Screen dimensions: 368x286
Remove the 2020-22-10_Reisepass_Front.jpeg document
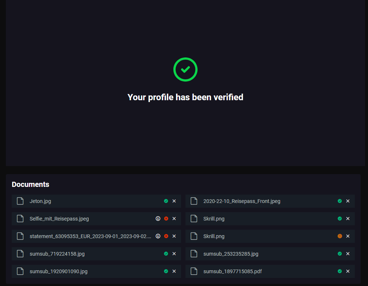click(348, 201)
